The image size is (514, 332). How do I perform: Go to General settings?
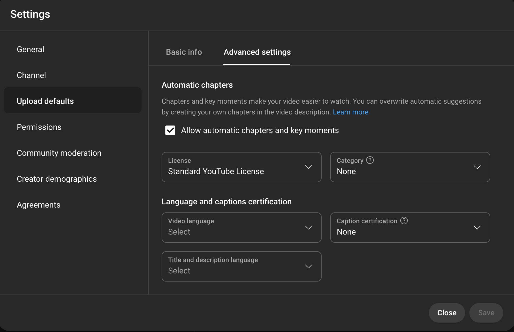[x=30, y=49]
